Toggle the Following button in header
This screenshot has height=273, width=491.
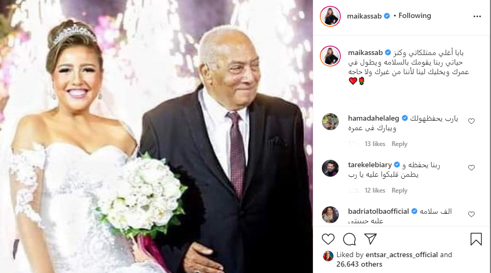pyautogui.click(x=414, y=16)
